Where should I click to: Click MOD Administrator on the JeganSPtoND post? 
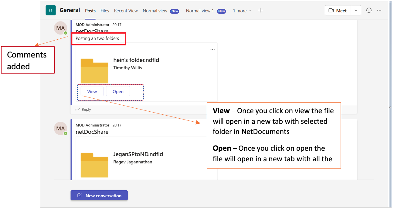tap(92, 125)
